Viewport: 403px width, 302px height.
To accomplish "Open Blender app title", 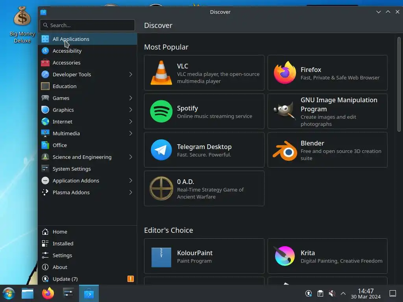I will (312, 143).
